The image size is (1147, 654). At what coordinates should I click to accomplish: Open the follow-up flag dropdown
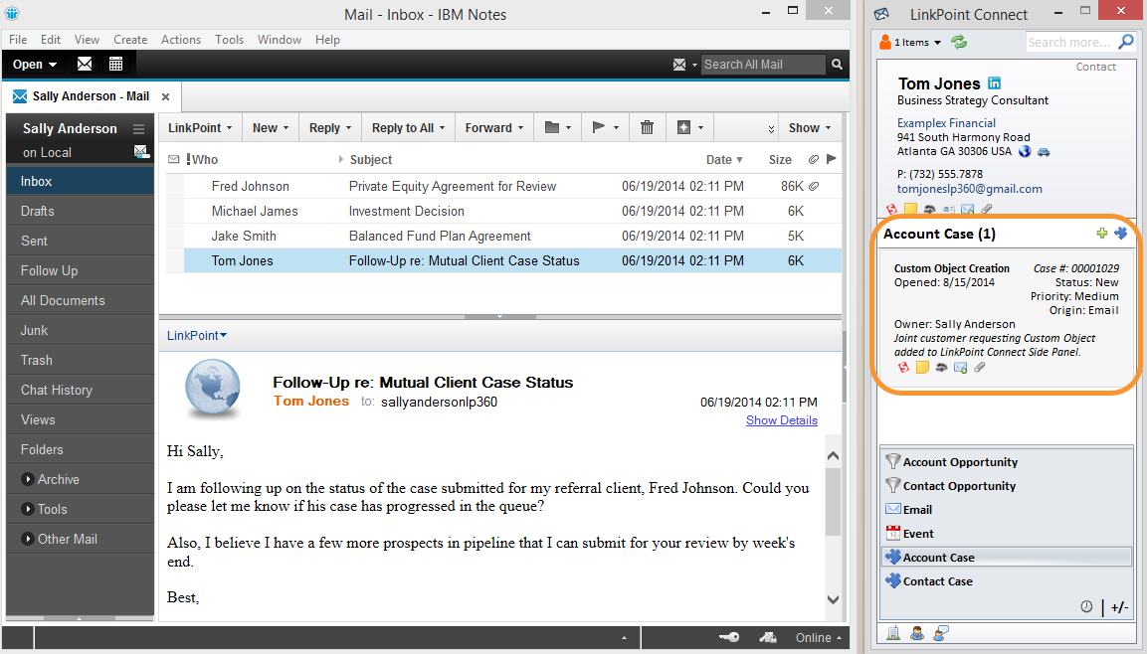605,127
